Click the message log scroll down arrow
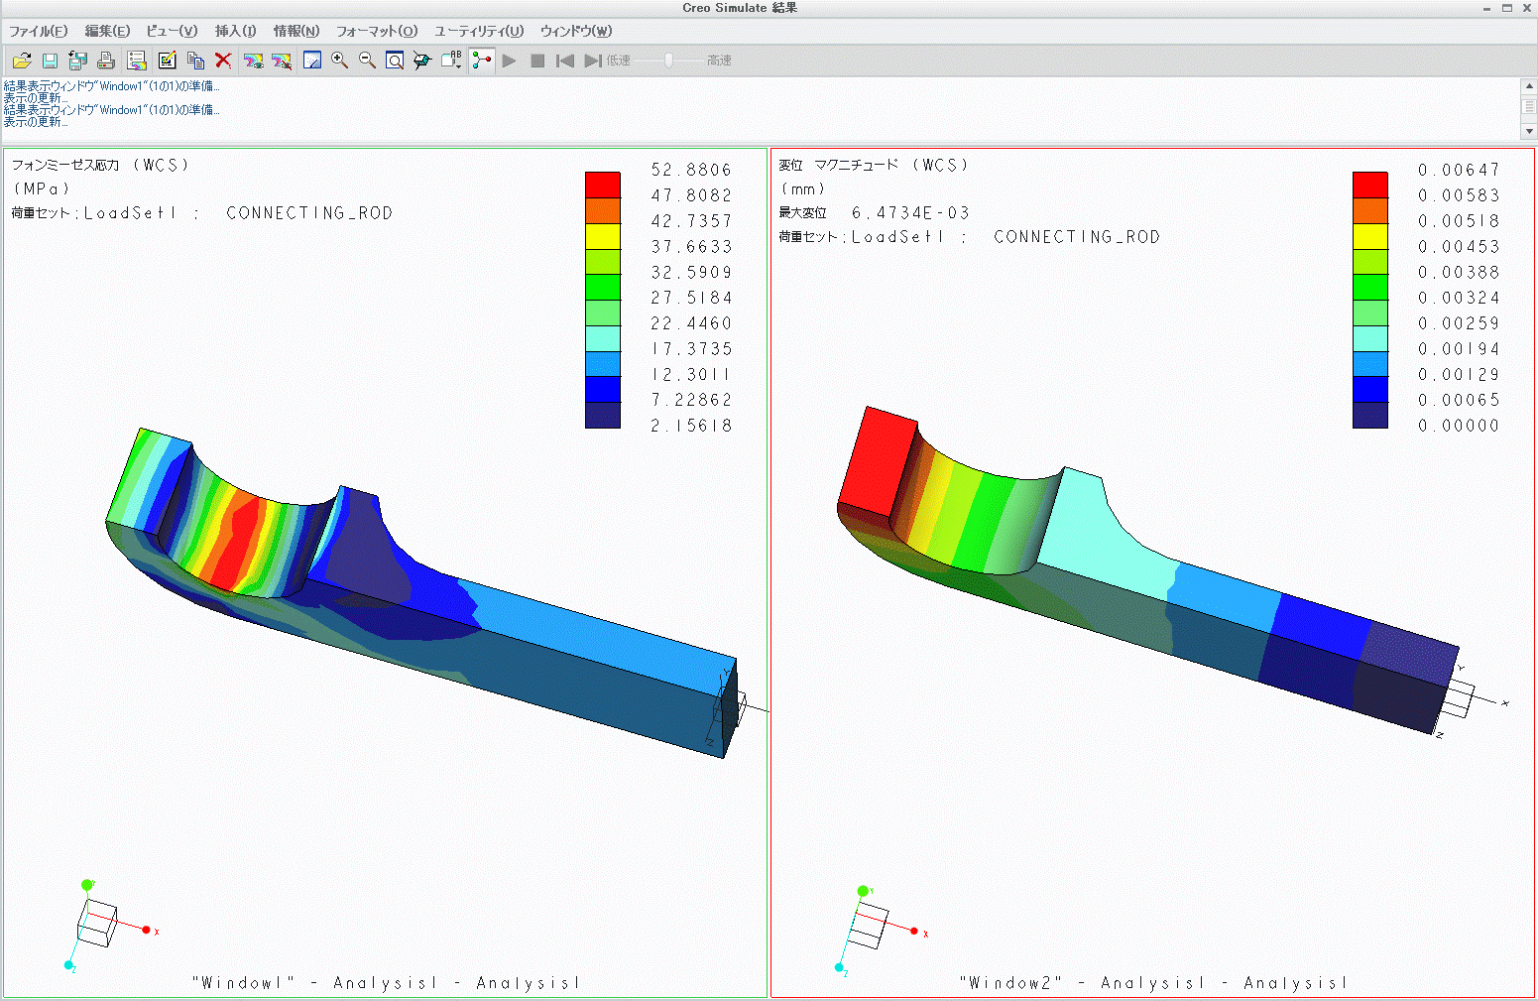Screen dimensions: 1538x1001 click(1528, 131)
